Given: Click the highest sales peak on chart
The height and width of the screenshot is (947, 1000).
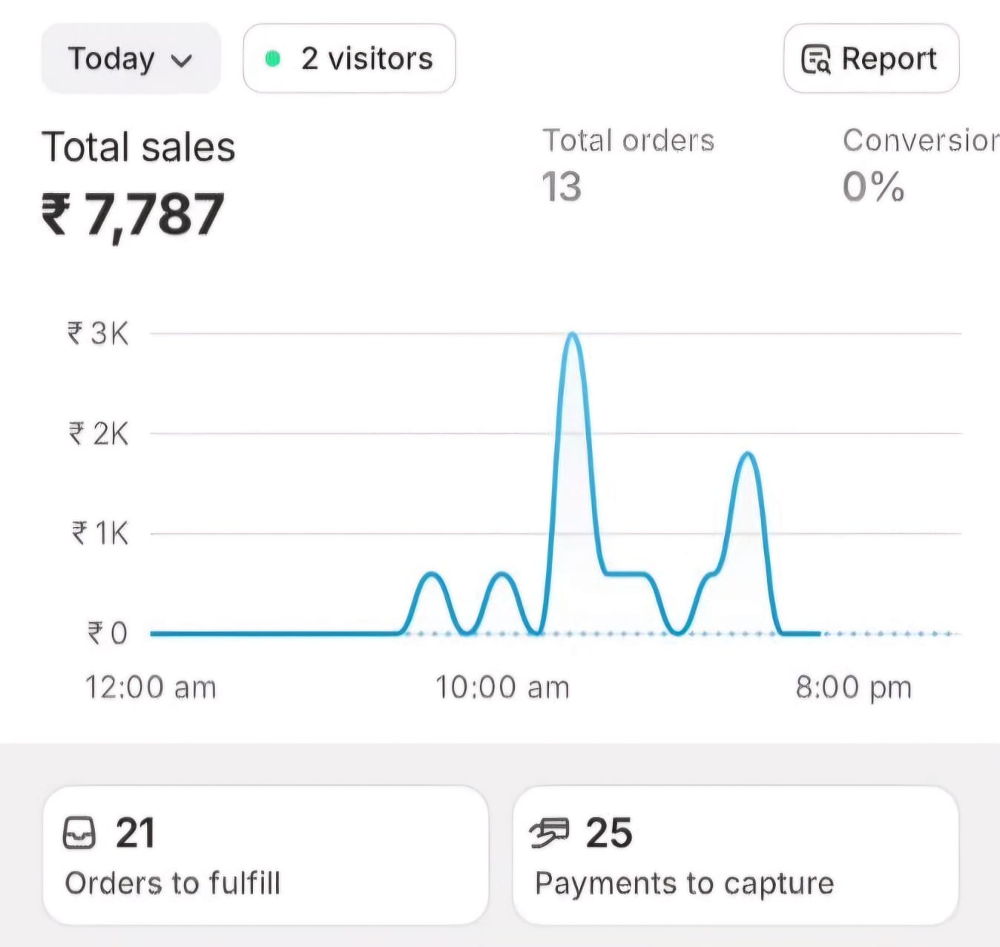Looking at the screenshot, I should (572, 335).
